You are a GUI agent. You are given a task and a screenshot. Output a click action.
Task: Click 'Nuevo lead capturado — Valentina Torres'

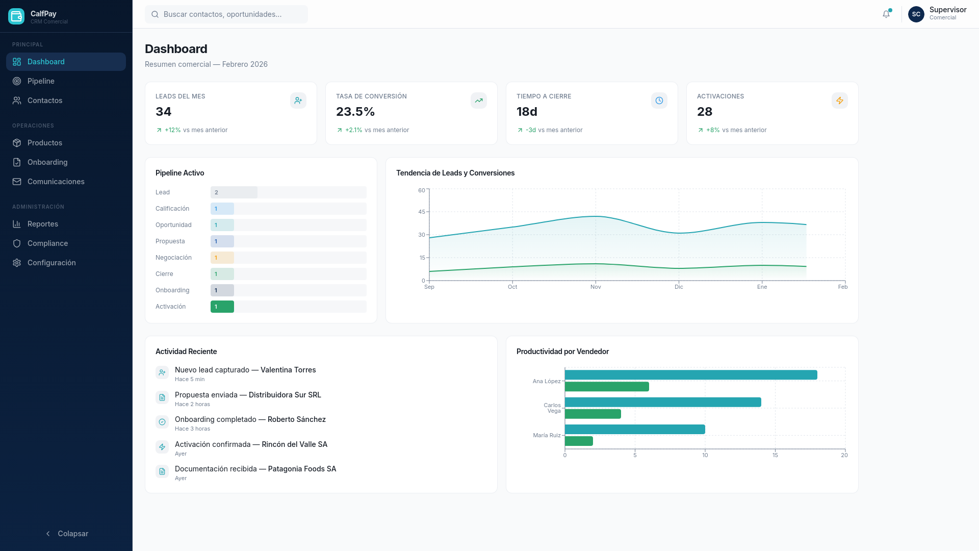tap(245, 370)
